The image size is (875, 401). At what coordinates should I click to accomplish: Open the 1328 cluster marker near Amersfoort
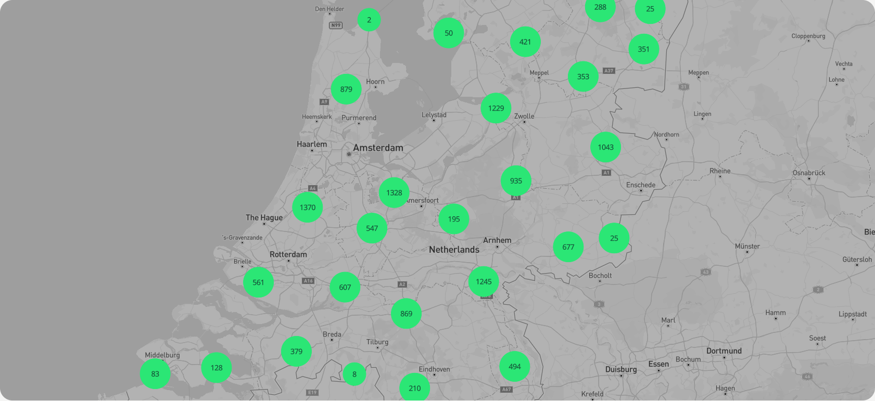click(x=394, y=193)
